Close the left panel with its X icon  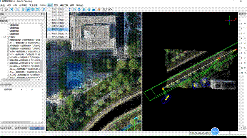coord(44,14)
